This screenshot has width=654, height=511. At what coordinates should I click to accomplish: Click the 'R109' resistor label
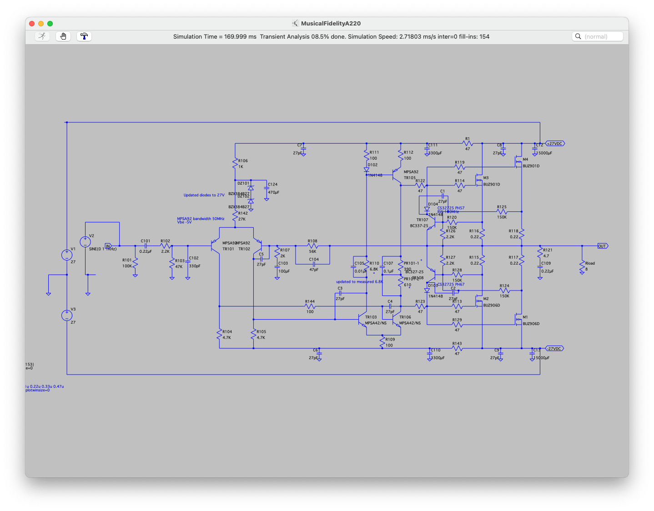tap(390, 340)
